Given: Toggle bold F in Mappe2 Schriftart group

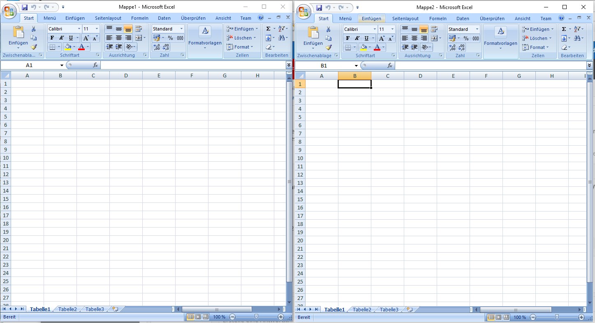Looking at the screenshot, I should tap(348, 38).
